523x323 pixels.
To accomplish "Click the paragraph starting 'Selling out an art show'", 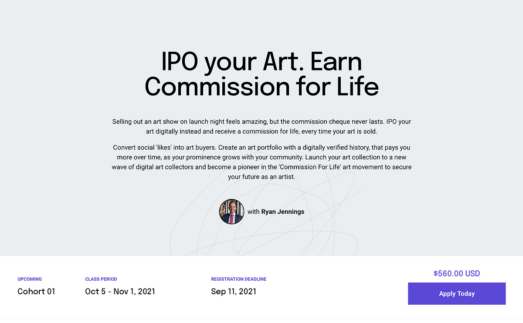I will 261,126.
